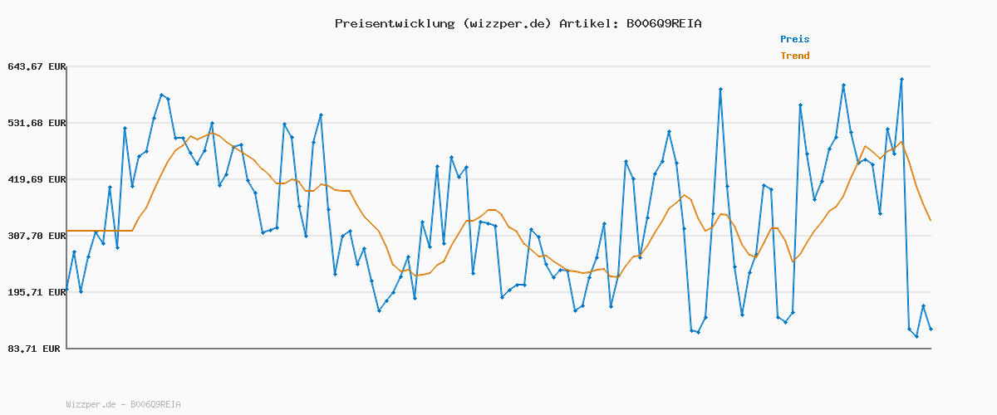Image resolution: width=997 pixels, height=415 pixels.
Task: Click the left start of the orange trend line
Action: pos(67,231)
